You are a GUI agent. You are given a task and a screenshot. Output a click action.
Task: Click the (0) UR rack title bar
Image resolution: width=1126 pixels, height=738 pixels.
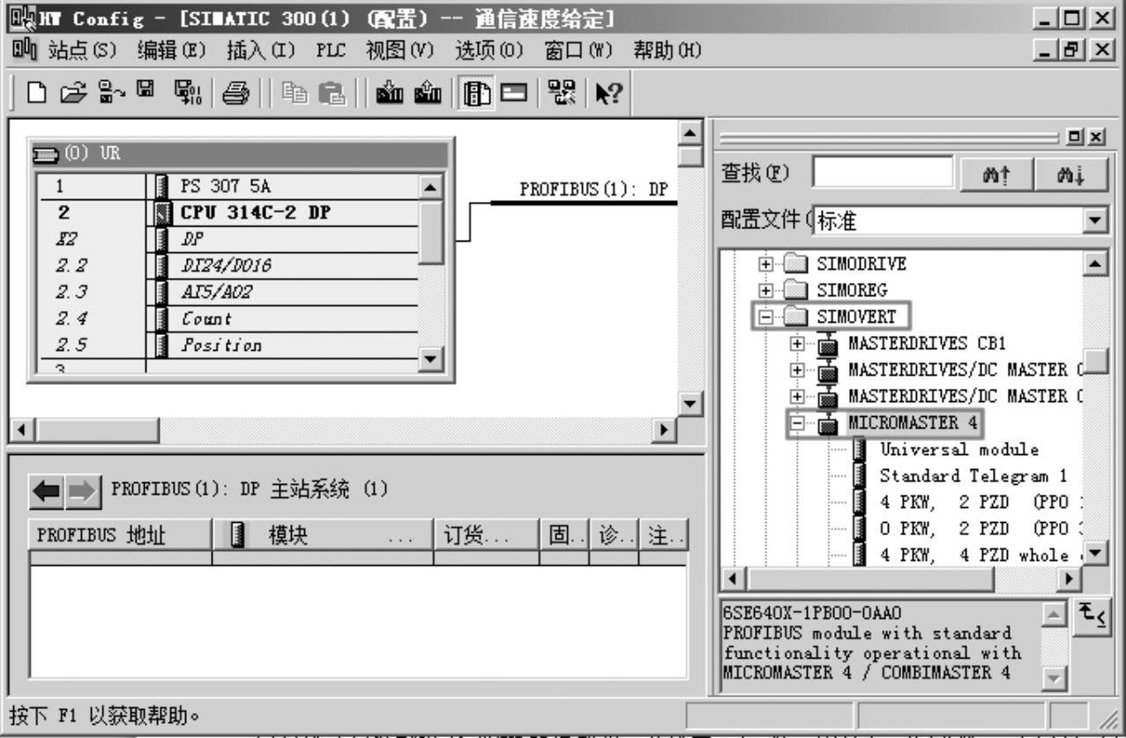click(241, 155)
